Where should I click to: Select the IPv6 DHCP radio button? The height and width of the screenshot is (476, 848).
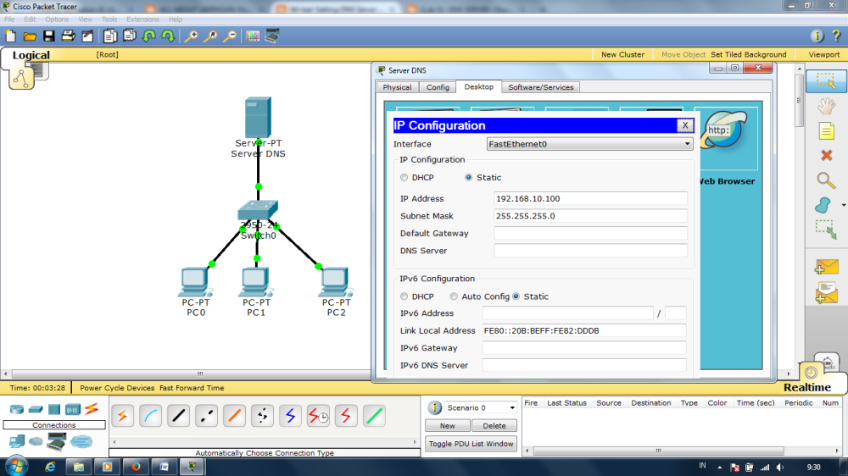(x=404, y=296)
